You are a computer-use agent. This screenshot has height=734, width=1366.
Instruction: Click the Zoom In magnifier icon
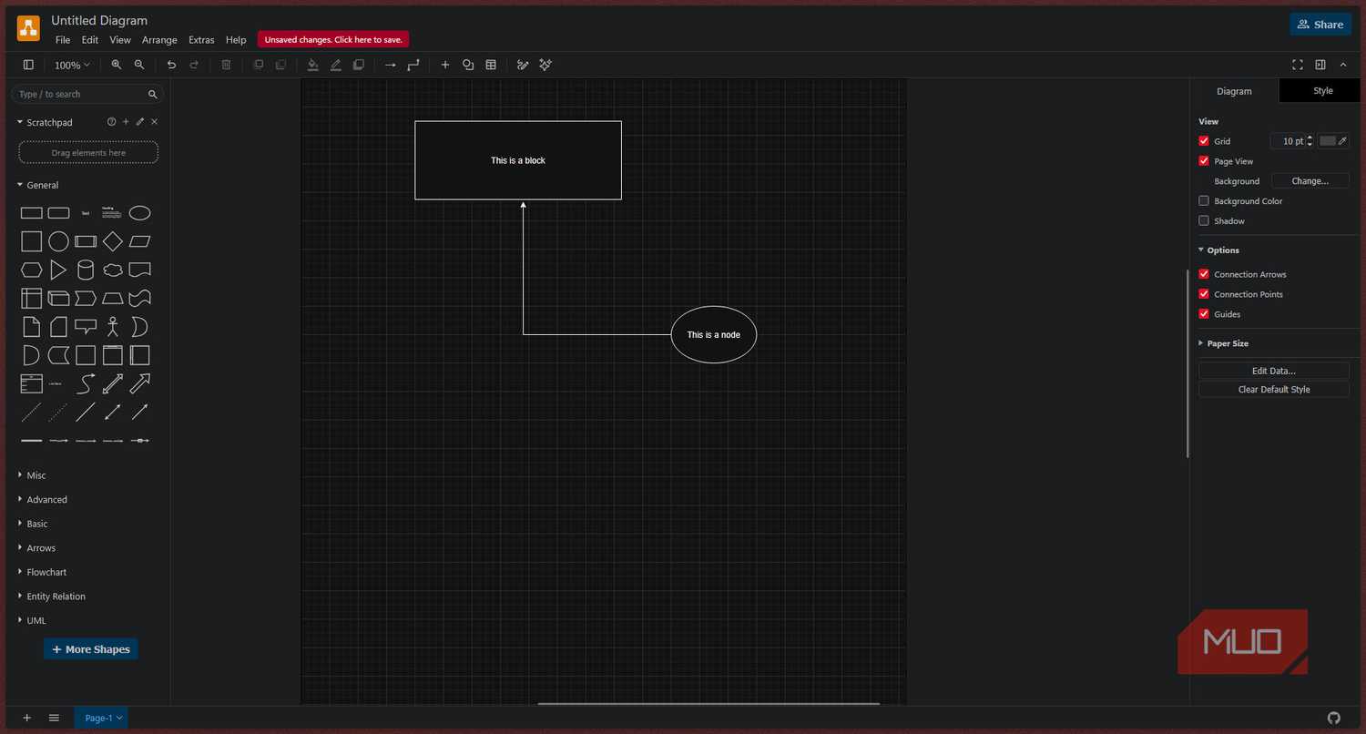(116, 65)
